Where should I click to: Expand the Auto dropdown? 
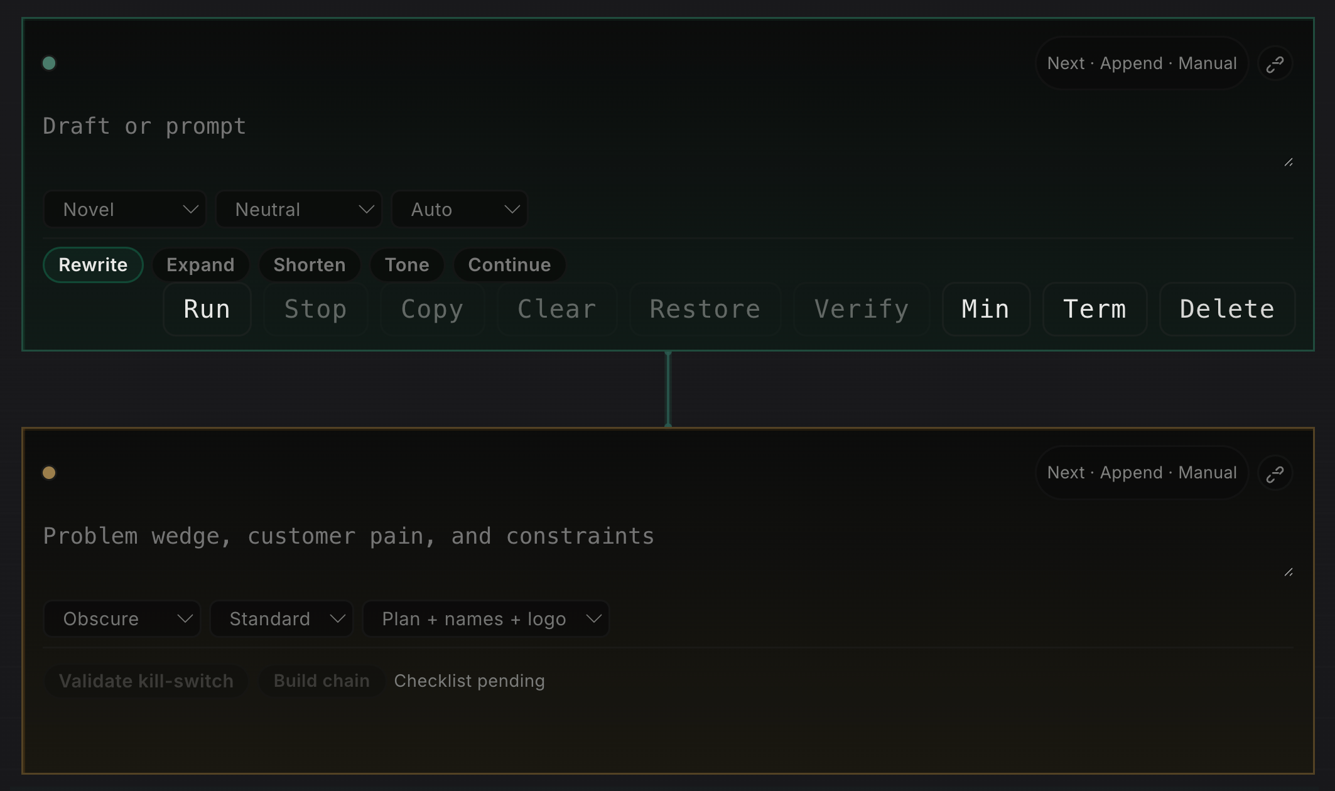(x=460, y=210)
